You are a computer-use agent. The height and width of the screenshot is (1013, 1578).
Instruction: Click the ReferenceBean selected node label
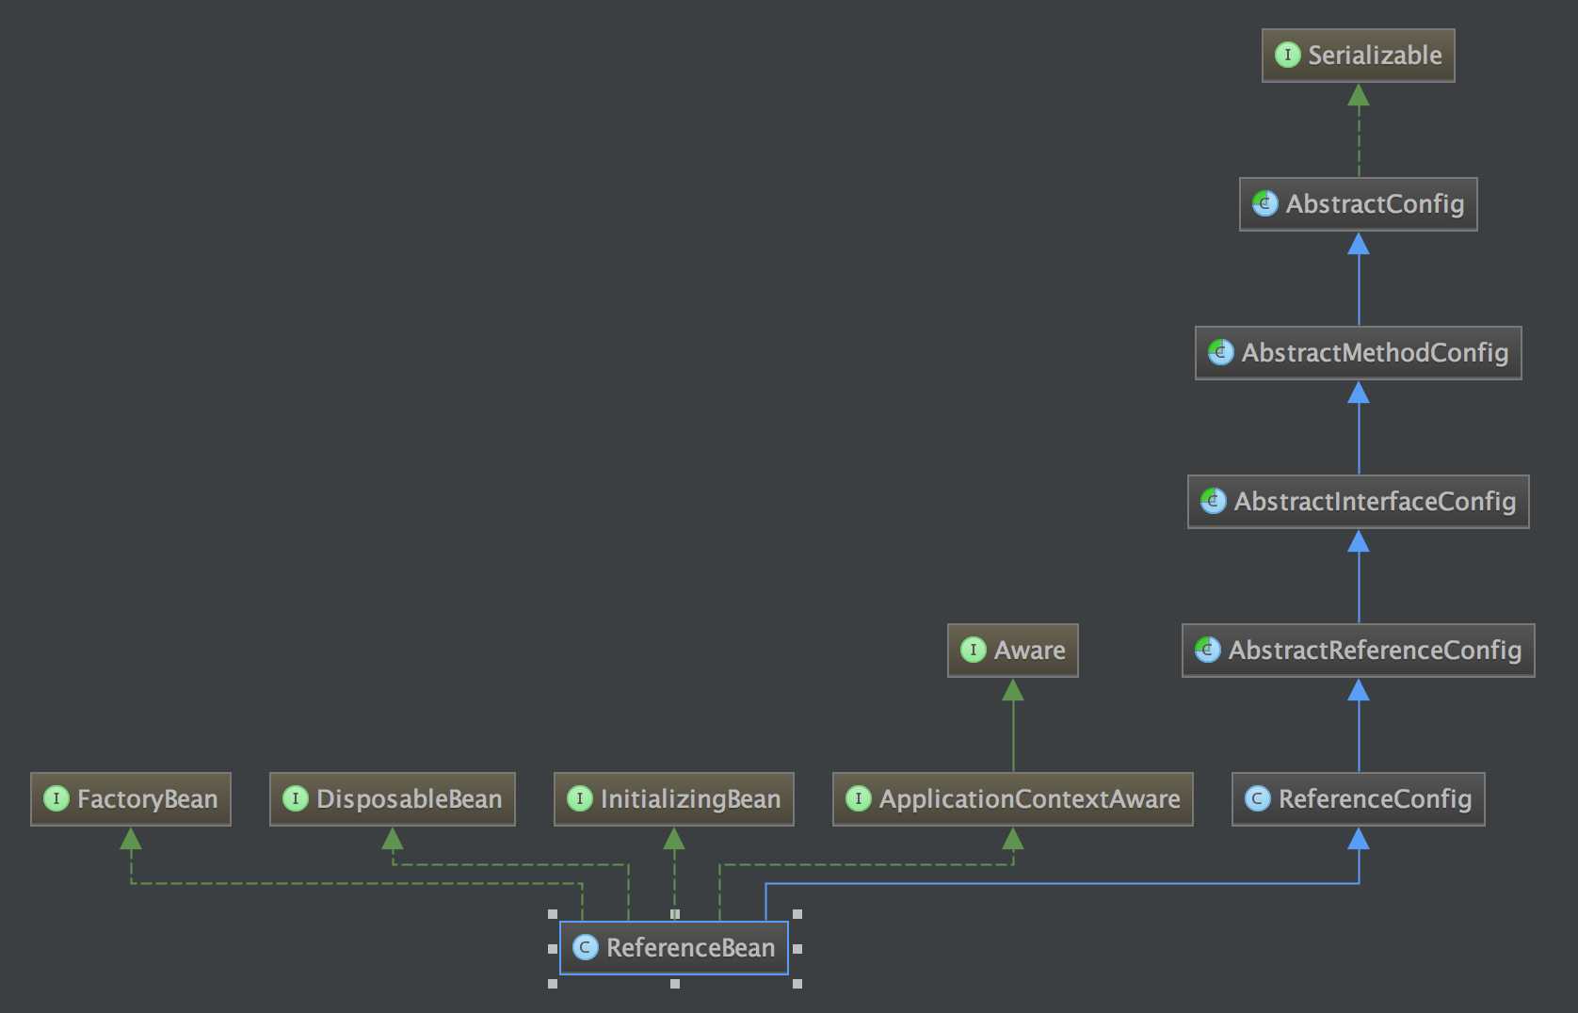tap(690, 948)
